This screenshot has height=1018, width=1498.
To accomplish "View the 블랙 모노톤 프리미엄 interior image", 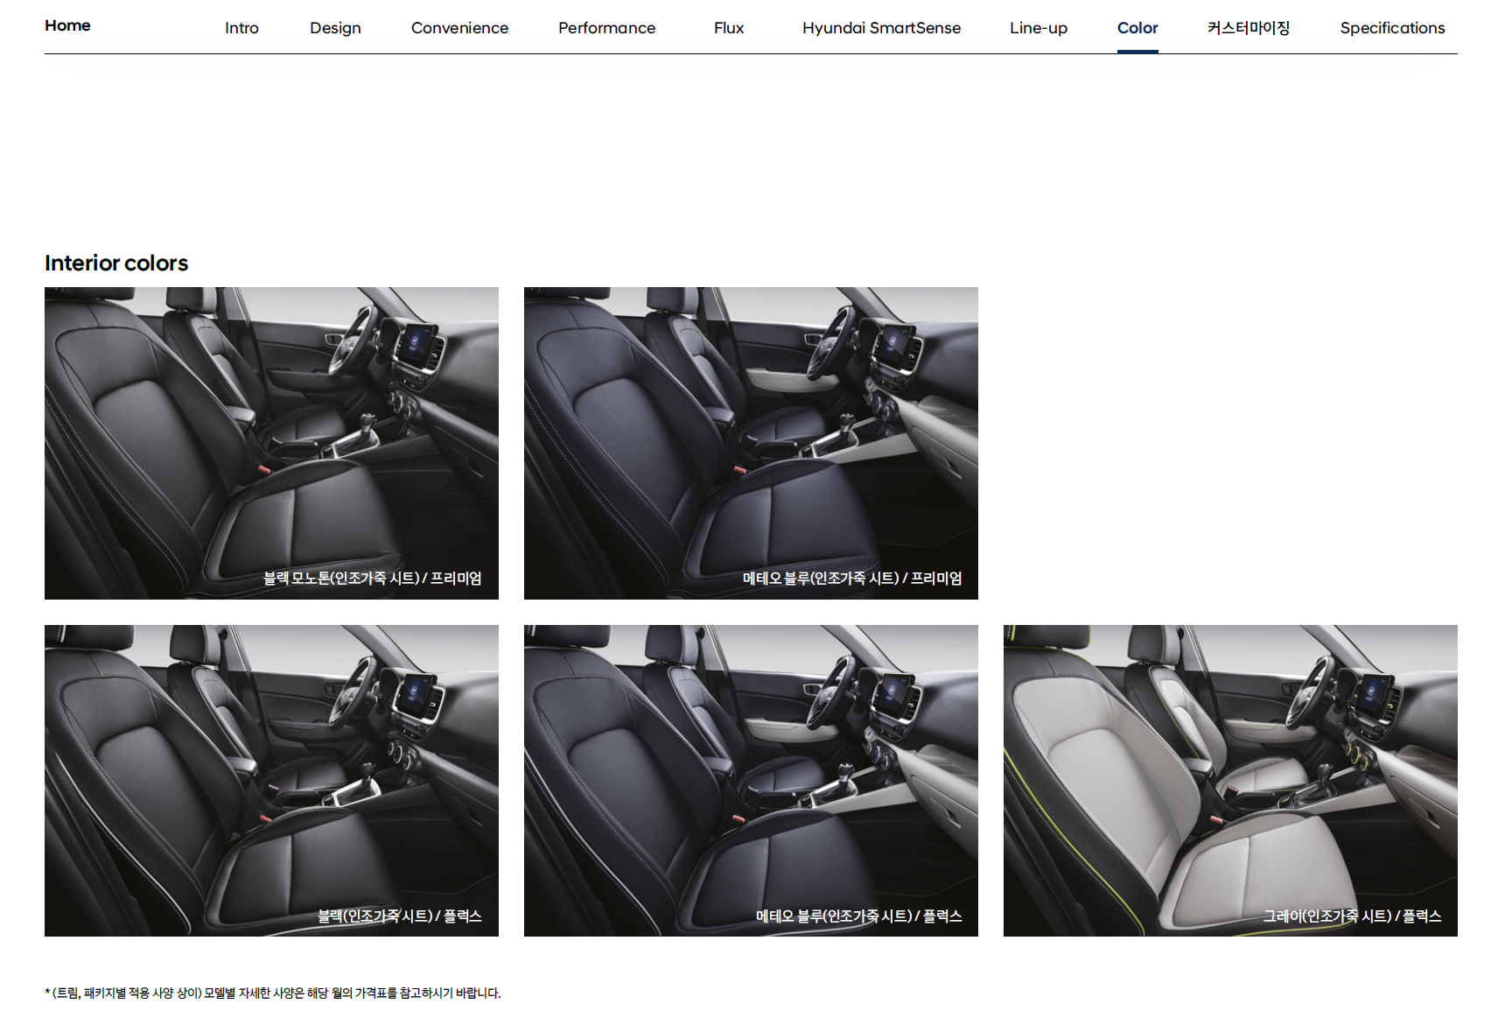I will coord(271,443).
